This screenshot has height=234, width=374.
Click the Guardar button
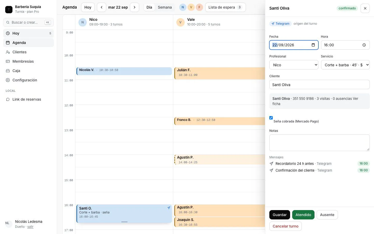click(x=280, y=215)
